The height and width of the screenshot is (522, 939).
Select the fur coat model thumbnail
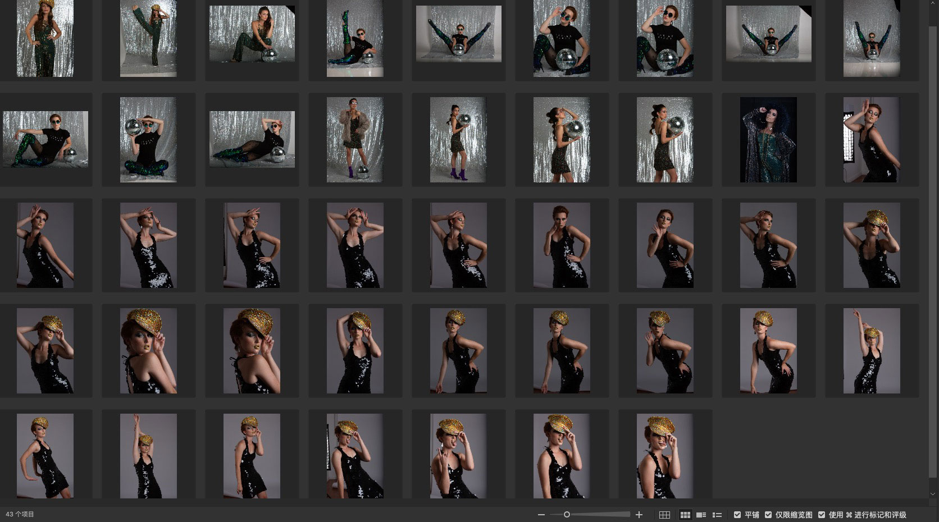click(355, 140)
